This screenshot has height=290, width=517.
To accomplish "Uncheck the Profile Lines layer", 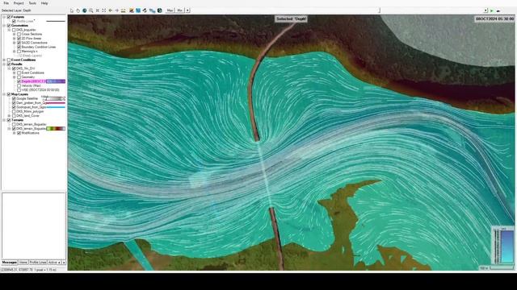I will pos(14,21).
